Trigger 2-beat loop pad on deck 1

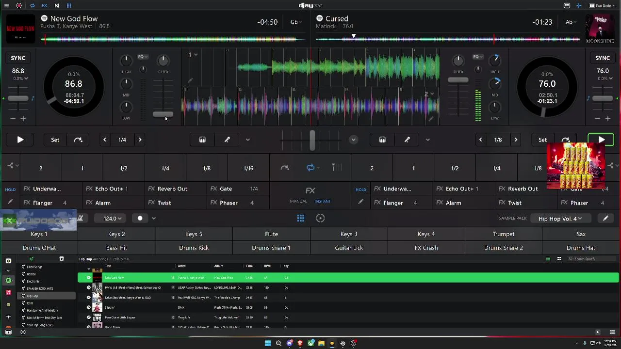coord(41,168)
